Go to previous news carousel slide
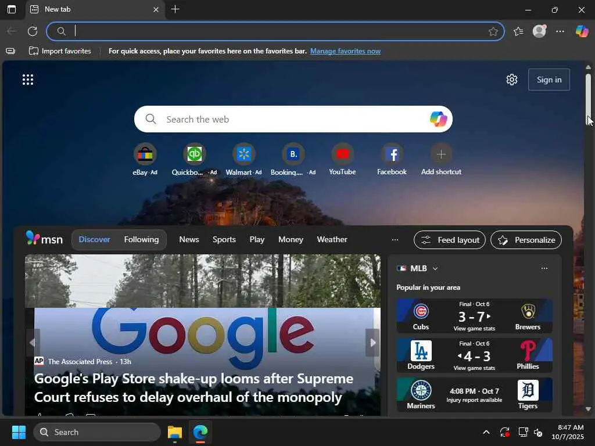 point(33,343)
